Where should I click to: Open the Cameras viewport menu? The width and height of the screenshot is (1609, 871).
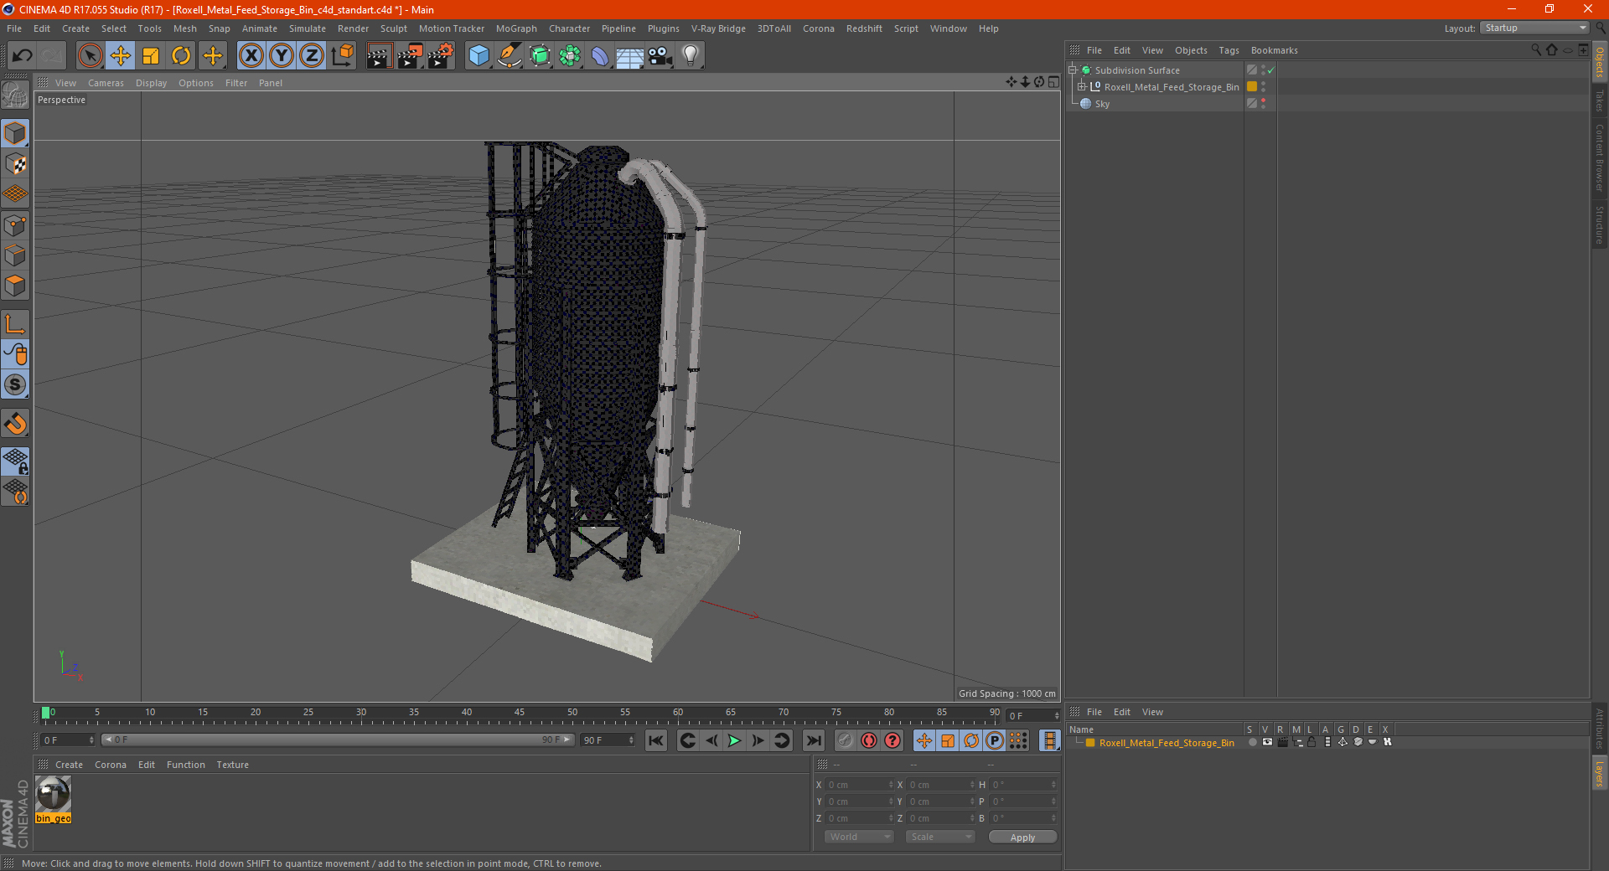(x=106, y=83)
